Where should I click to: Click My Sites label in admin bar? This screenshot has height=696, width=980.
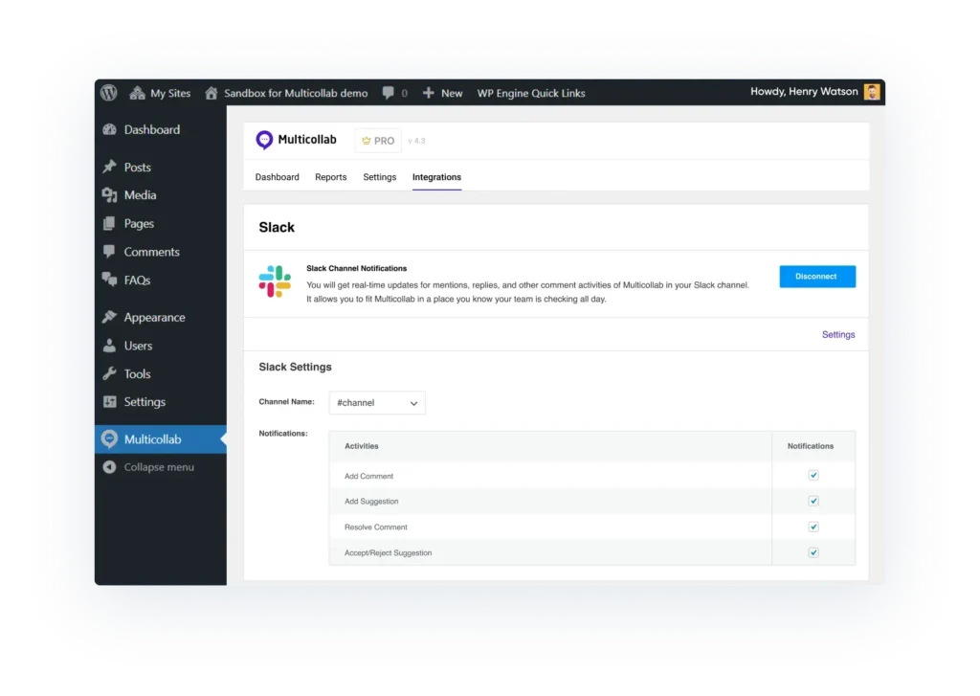pyautogui.click(x=170, y=93)
